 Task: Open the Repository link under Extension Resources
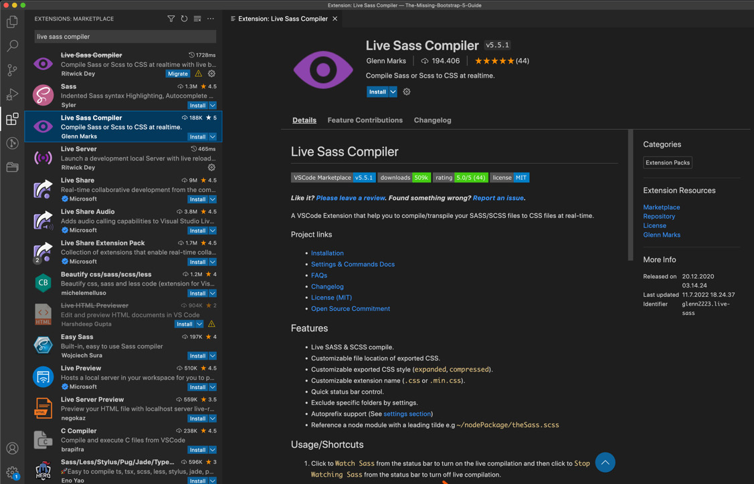pyautogui.click(x=660, y=216)
